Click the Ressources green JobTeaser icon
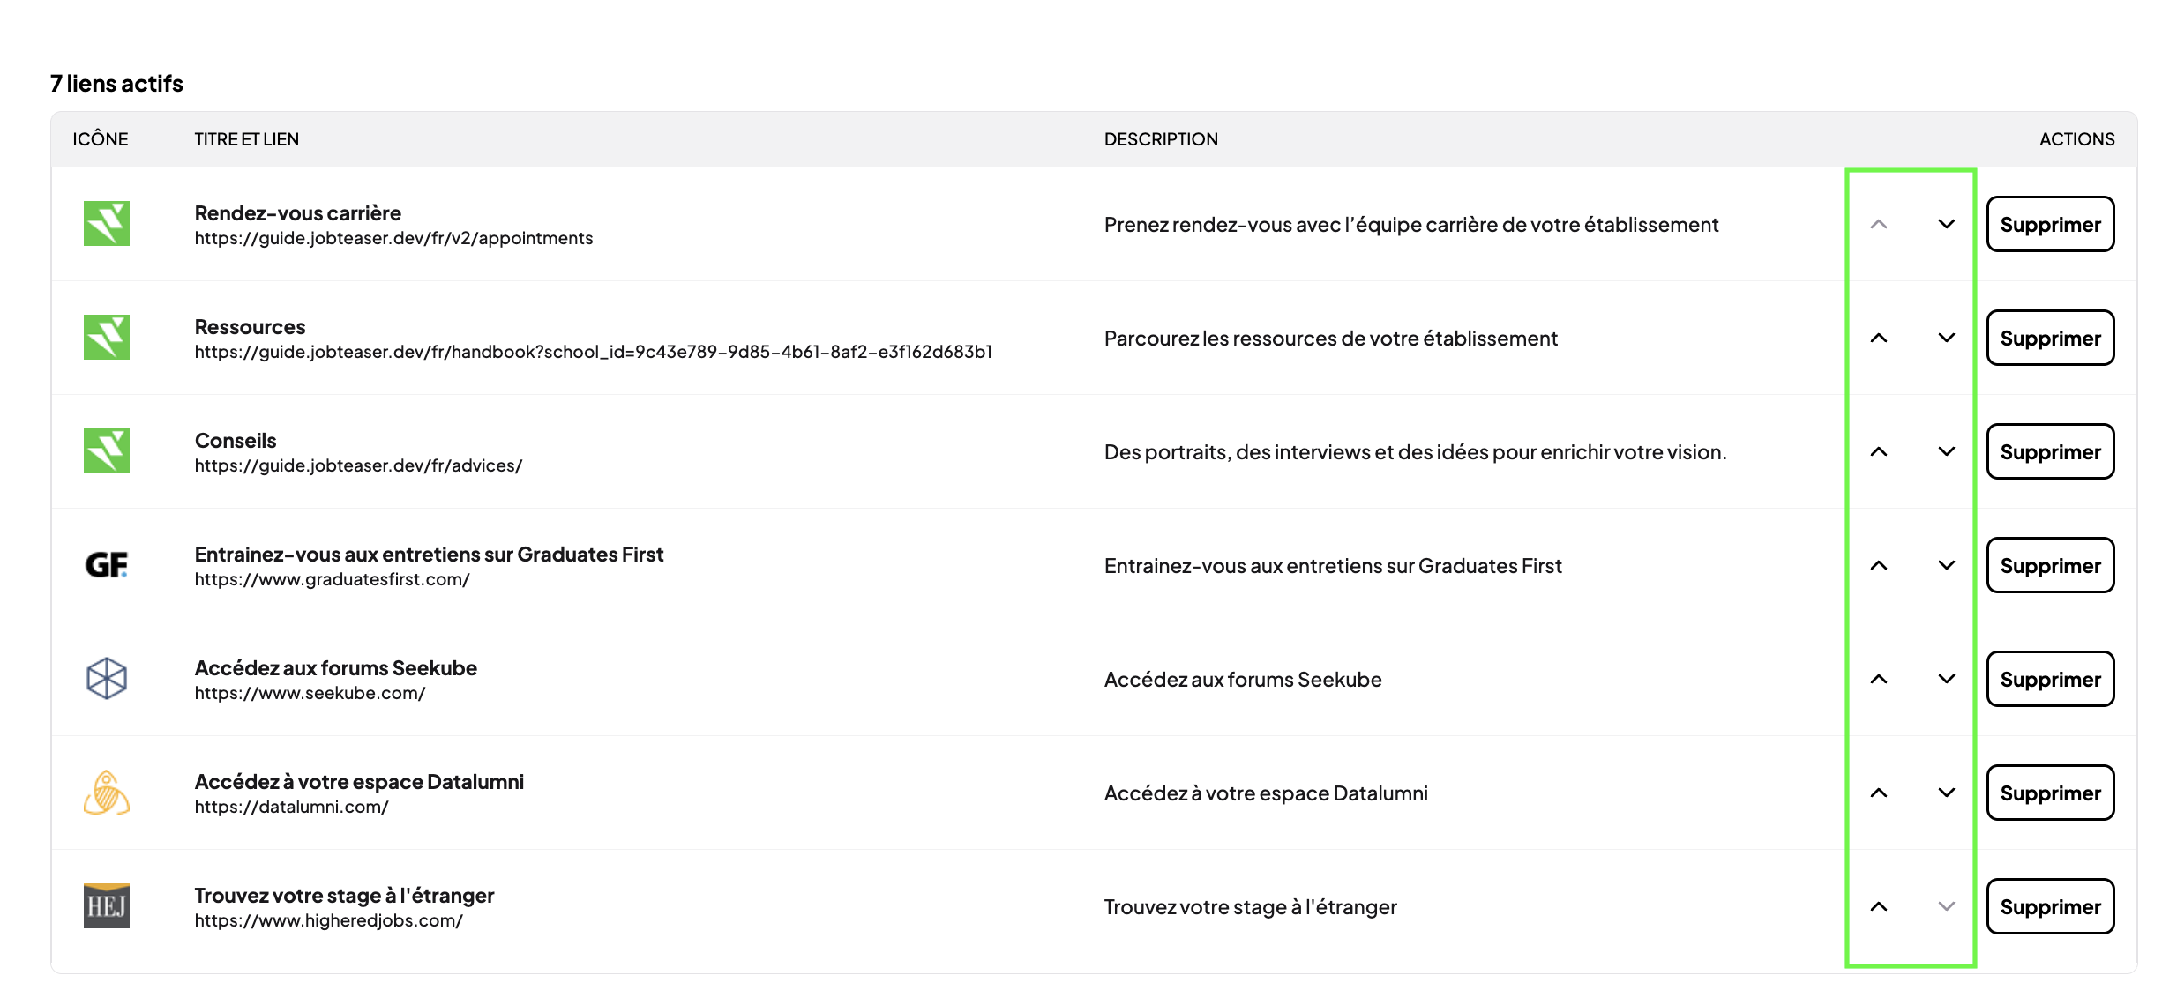 coord(106,339)
